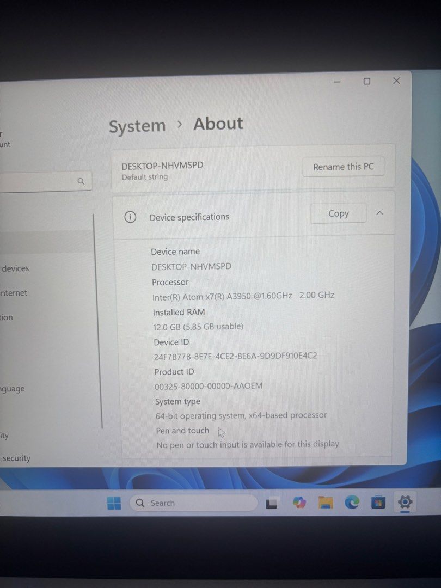
Task: Collapse the Device specifications section
Action: pyautogui.click(x=379, y=213)
